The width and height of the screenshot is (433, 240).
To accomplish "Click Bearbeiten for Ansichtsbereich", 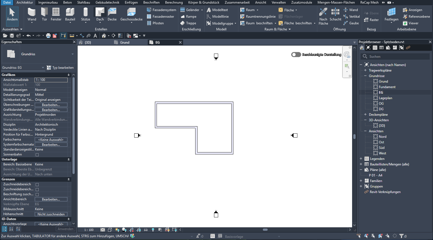I will pyautogui.click(x=51, y=199).
